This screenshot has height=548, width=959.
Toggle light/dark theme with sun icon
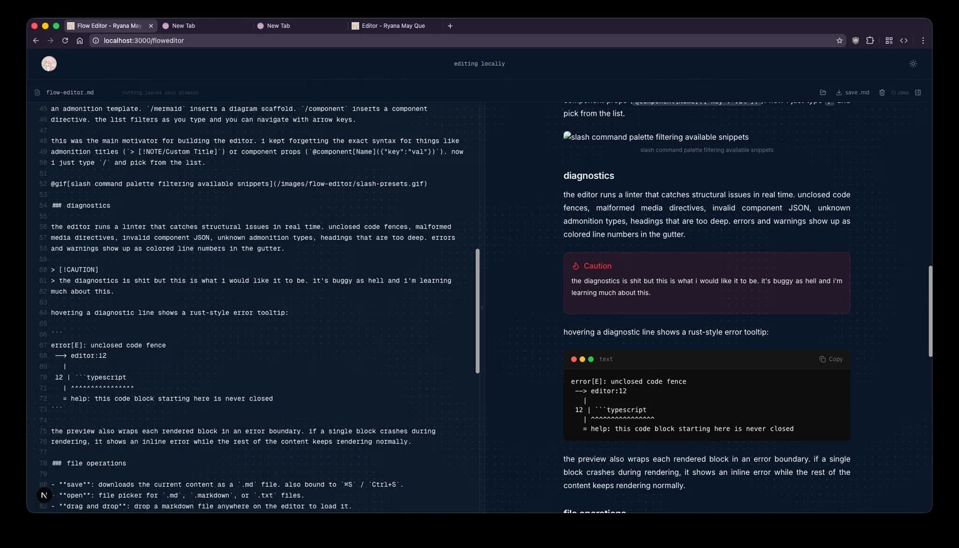(913, 64)
